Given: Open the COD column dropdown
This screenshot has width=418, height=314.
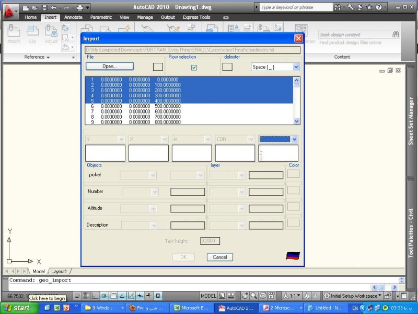Looking at the screenshot, I should (251, 139).
